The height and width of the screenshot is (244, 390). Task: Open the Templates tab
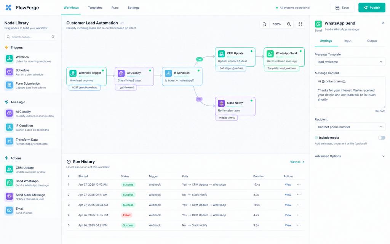click(x=95, y=8)
